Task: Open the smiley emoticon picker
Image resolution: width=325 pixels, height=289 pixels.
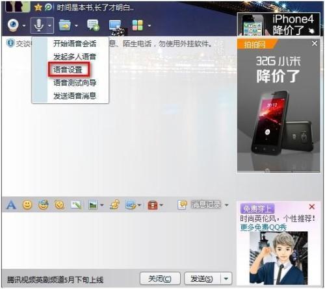Action: tap(27, 205)
